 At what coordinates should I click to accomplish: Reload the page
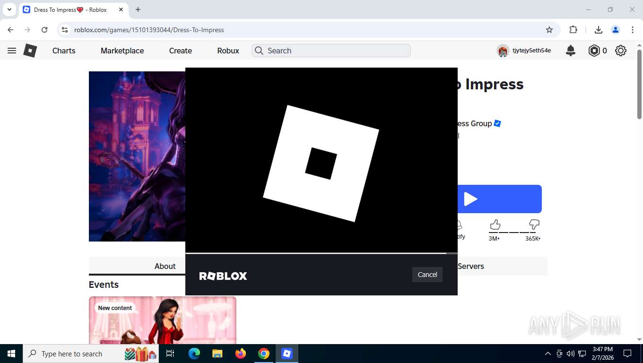coord(44,30)
